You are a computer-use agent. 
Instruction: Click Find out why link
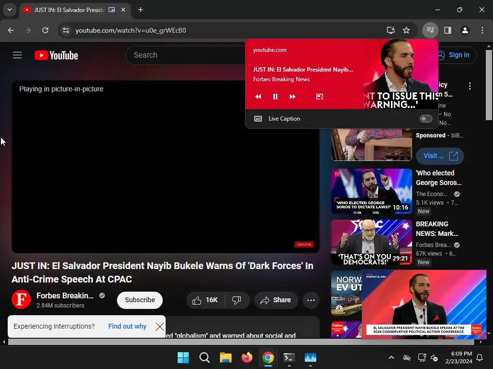(x=127, y=326)
